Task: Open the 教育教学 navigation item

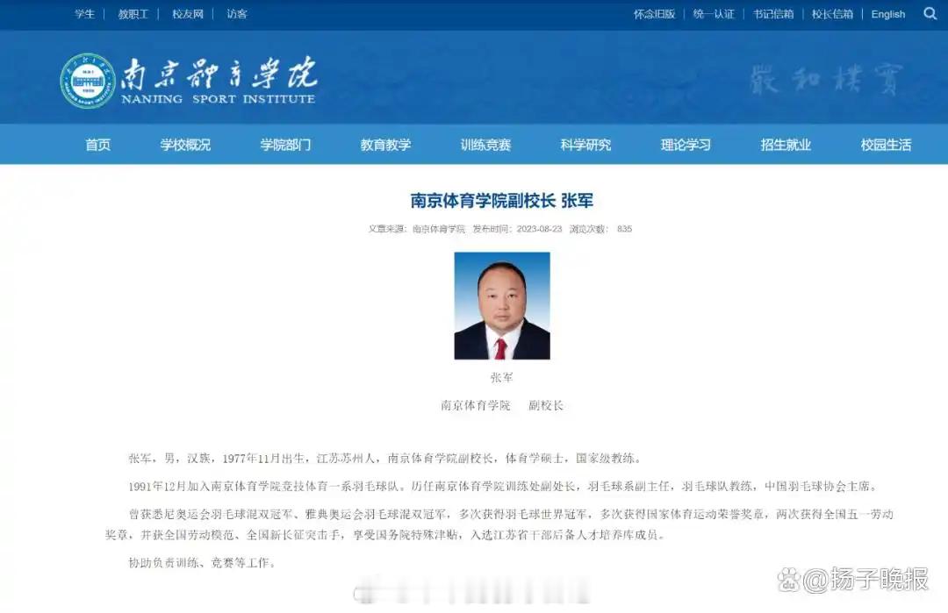Action: [x=385, y=145]
